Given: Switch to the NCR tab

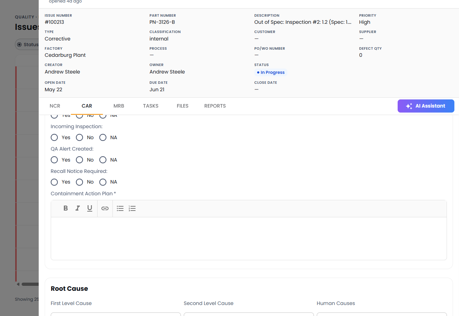Looking at the screenshot, I should (55, 106).
